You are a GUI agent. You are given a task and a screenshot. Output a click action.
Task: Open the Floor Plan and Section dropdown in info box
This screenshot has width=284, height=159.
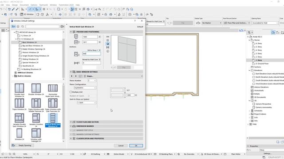click(x=237, y=23)
